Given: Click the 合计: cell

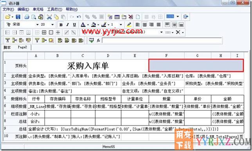Looking at the screenshot, I should (36, 121).
